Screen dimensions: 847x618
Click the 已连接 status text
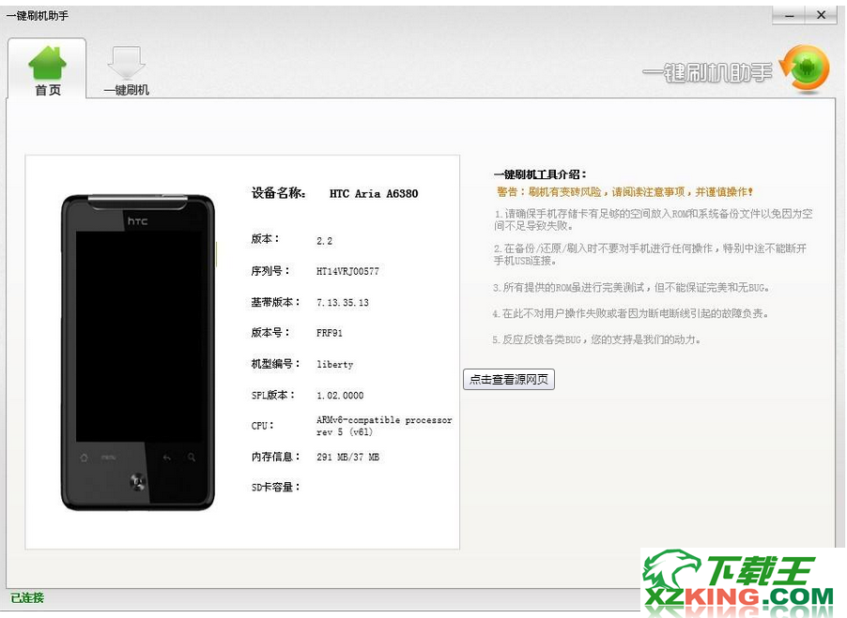point(27,598)
